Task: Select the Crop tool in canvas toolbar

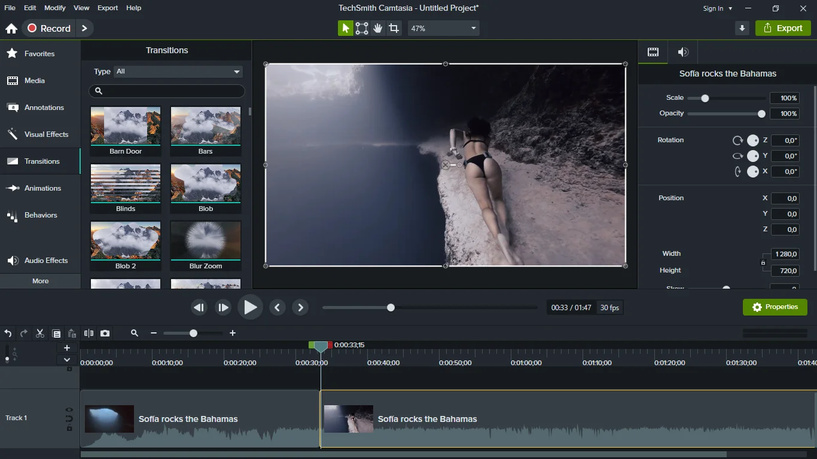Action: [394, 28]
